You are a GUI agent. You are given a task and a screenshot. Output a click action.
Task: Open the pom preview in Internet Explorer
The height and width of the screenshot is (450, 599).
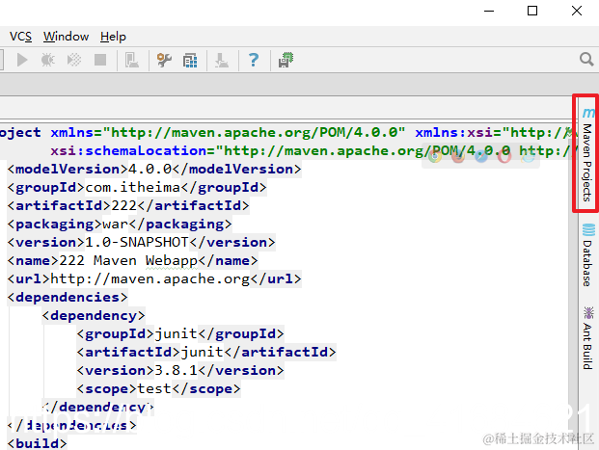coord(528,156)
